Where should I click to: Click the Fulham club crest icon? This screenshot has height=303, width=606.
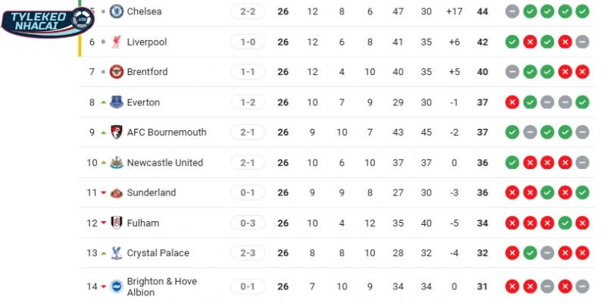[117, 223]
